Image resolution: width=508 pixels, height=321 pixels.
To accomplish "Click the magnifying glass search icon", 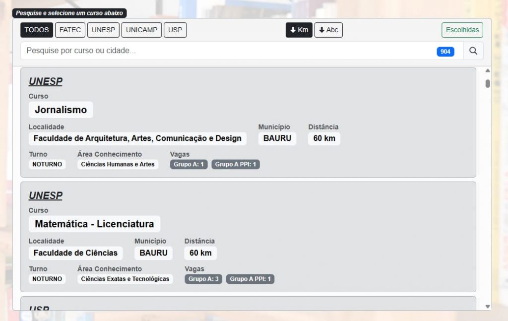I will pos(473,51).
